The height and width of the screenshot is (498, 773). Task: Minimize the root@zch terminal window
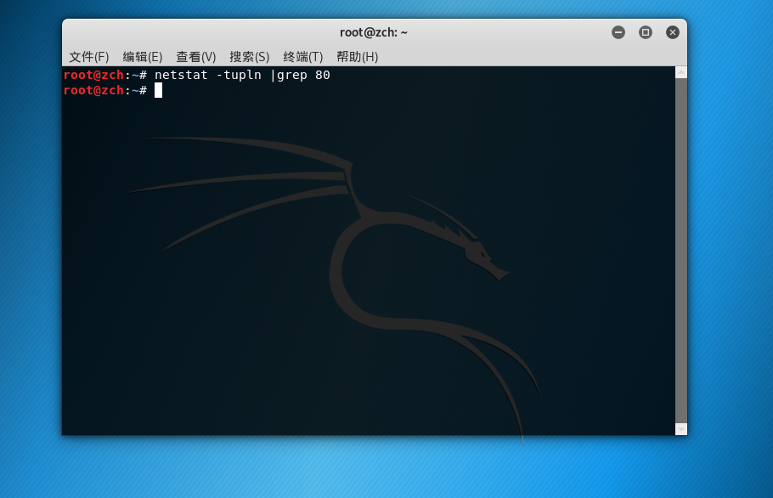click(618, 32)
